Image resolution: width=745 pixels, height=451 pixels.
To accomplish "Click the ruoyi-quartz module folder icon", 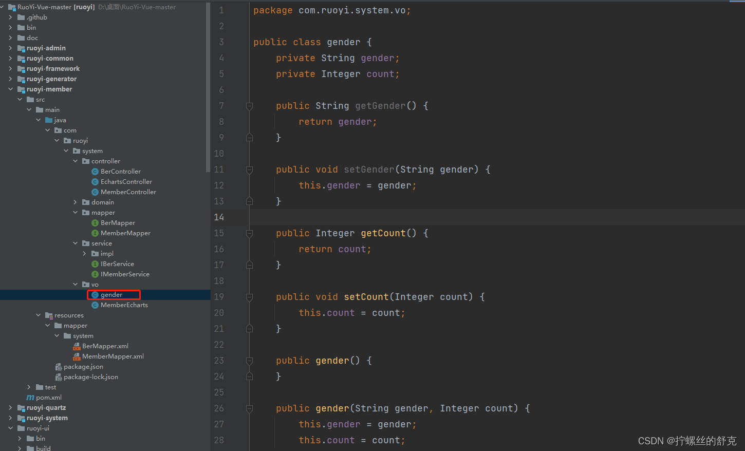I will (x=21, y=408).
